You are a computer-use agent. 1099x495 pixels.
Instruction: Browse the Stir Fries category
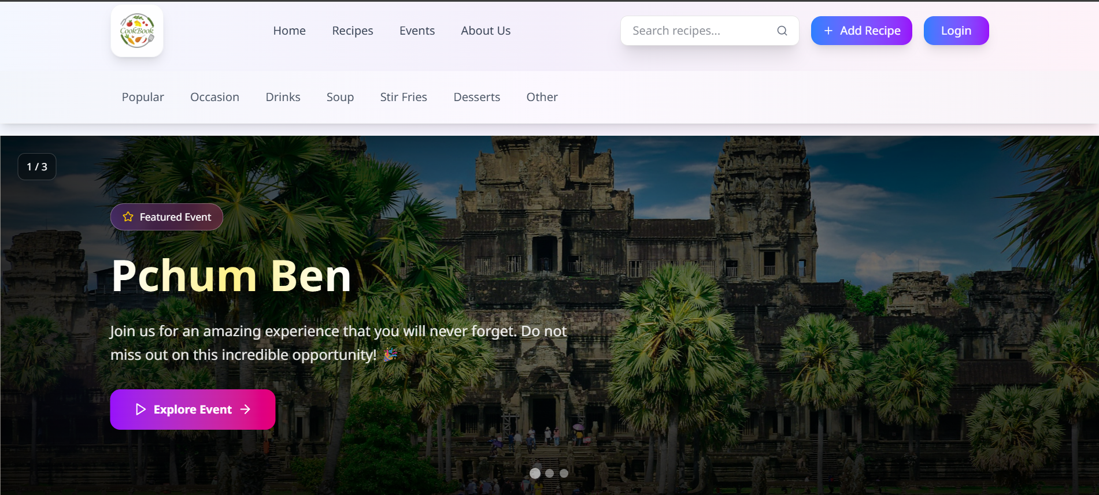point(404,97)
